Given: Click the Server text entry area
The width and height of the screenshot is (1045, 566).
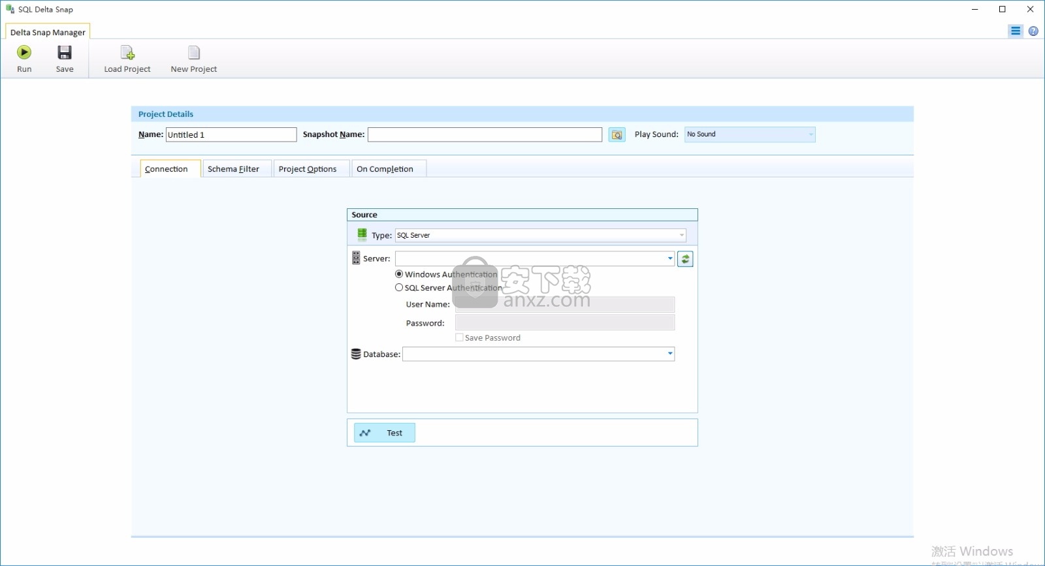Looking at the screenshot, I should click(530, 259).
